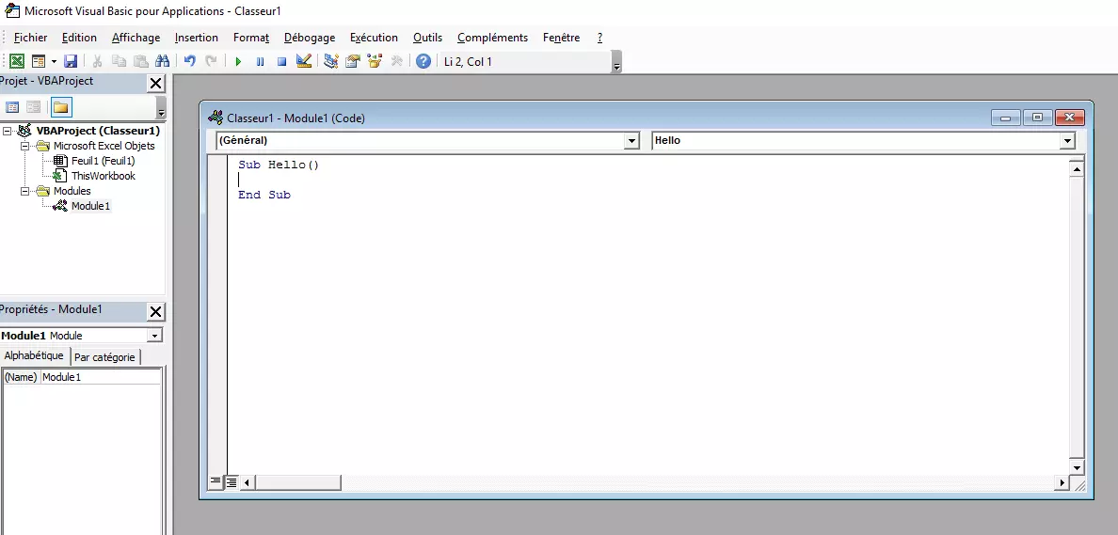Open Project Explorer toolbar icon
Viewport: 1118px width, 535px height.
tap(331, 61)
